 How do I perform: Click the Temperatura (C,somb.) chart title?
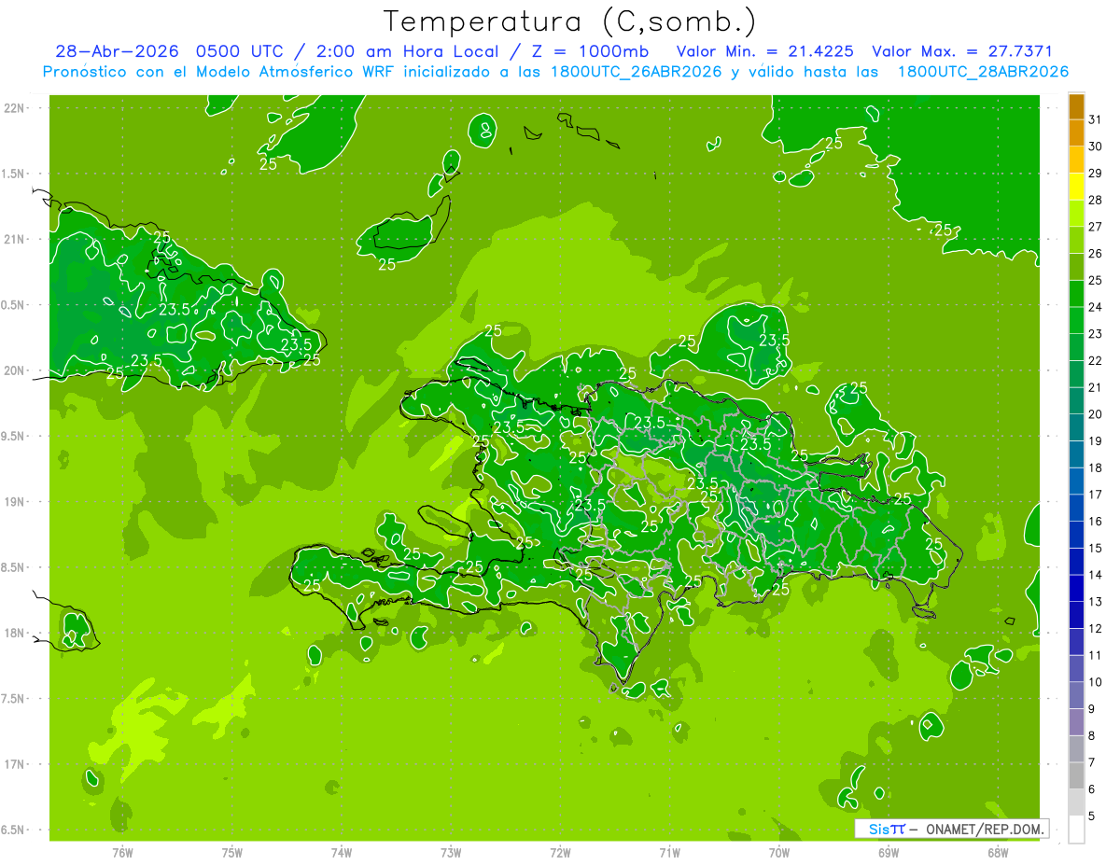570,21
